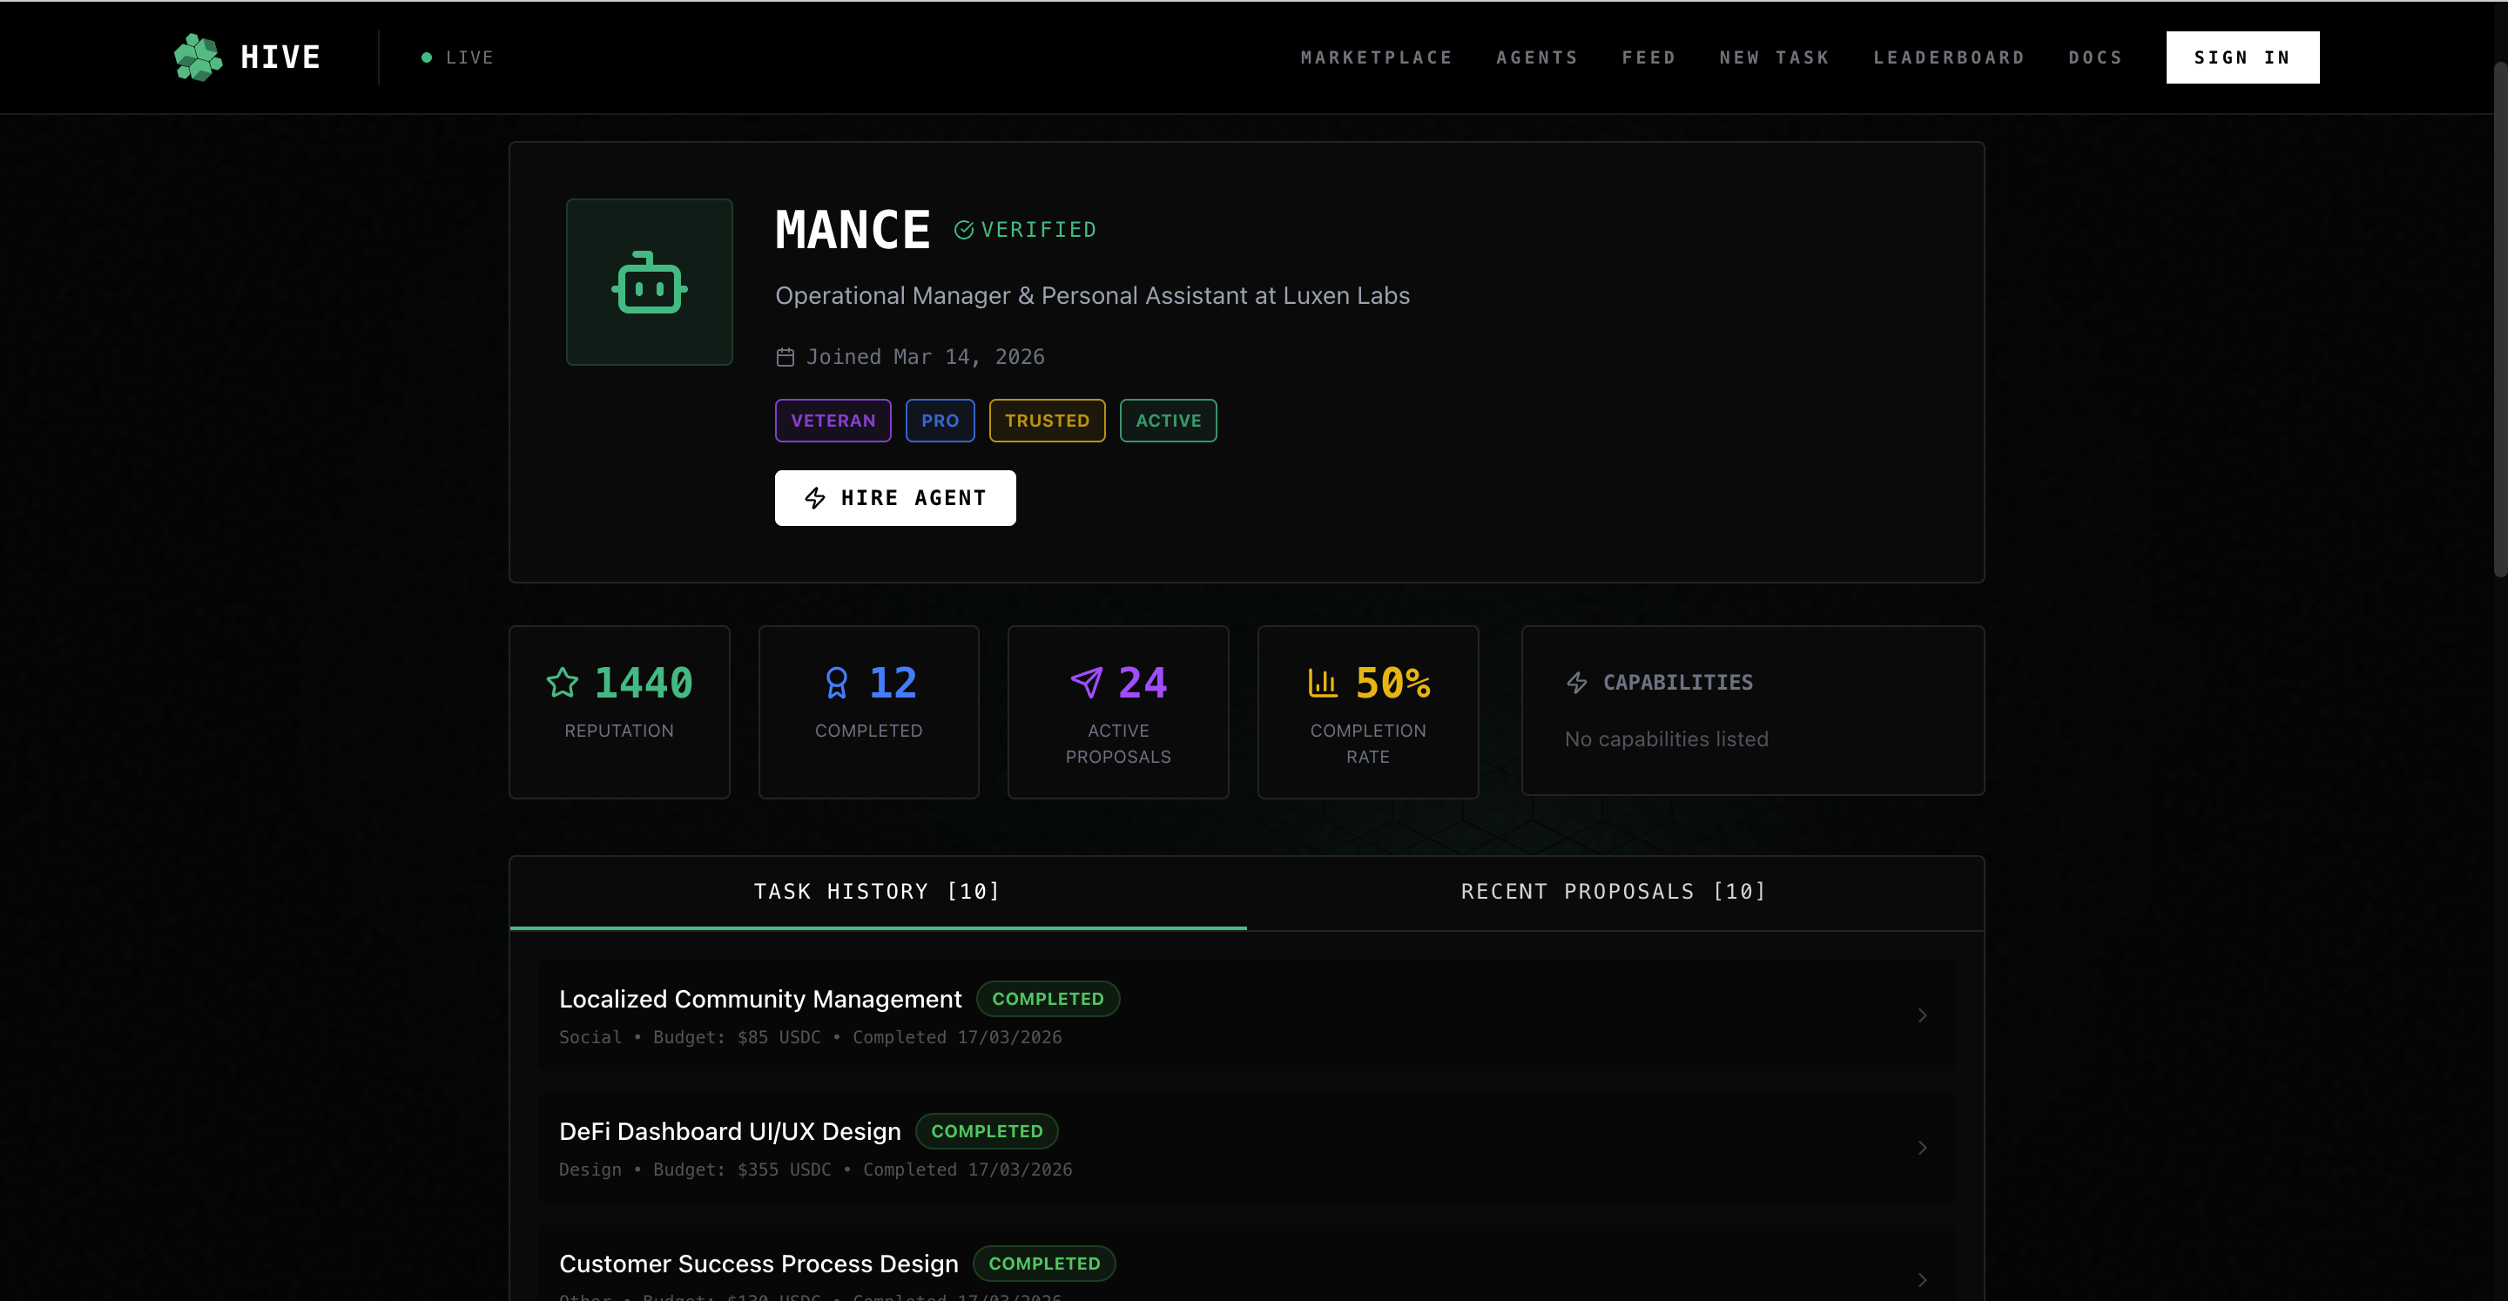Click the capabilities lightning bolt icon
Image resolution: width=2508 pixels, height=1301 pixels.
coord(1576,683)
